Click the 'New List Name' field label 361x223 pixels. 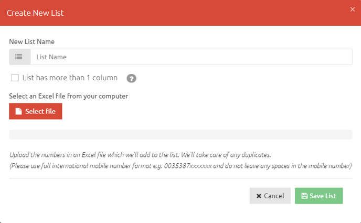31,41
